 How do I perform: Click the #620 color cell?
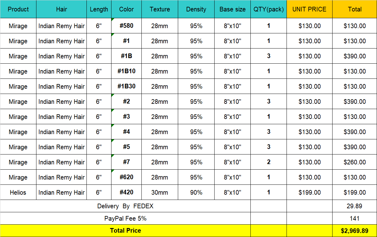point(127,177)
